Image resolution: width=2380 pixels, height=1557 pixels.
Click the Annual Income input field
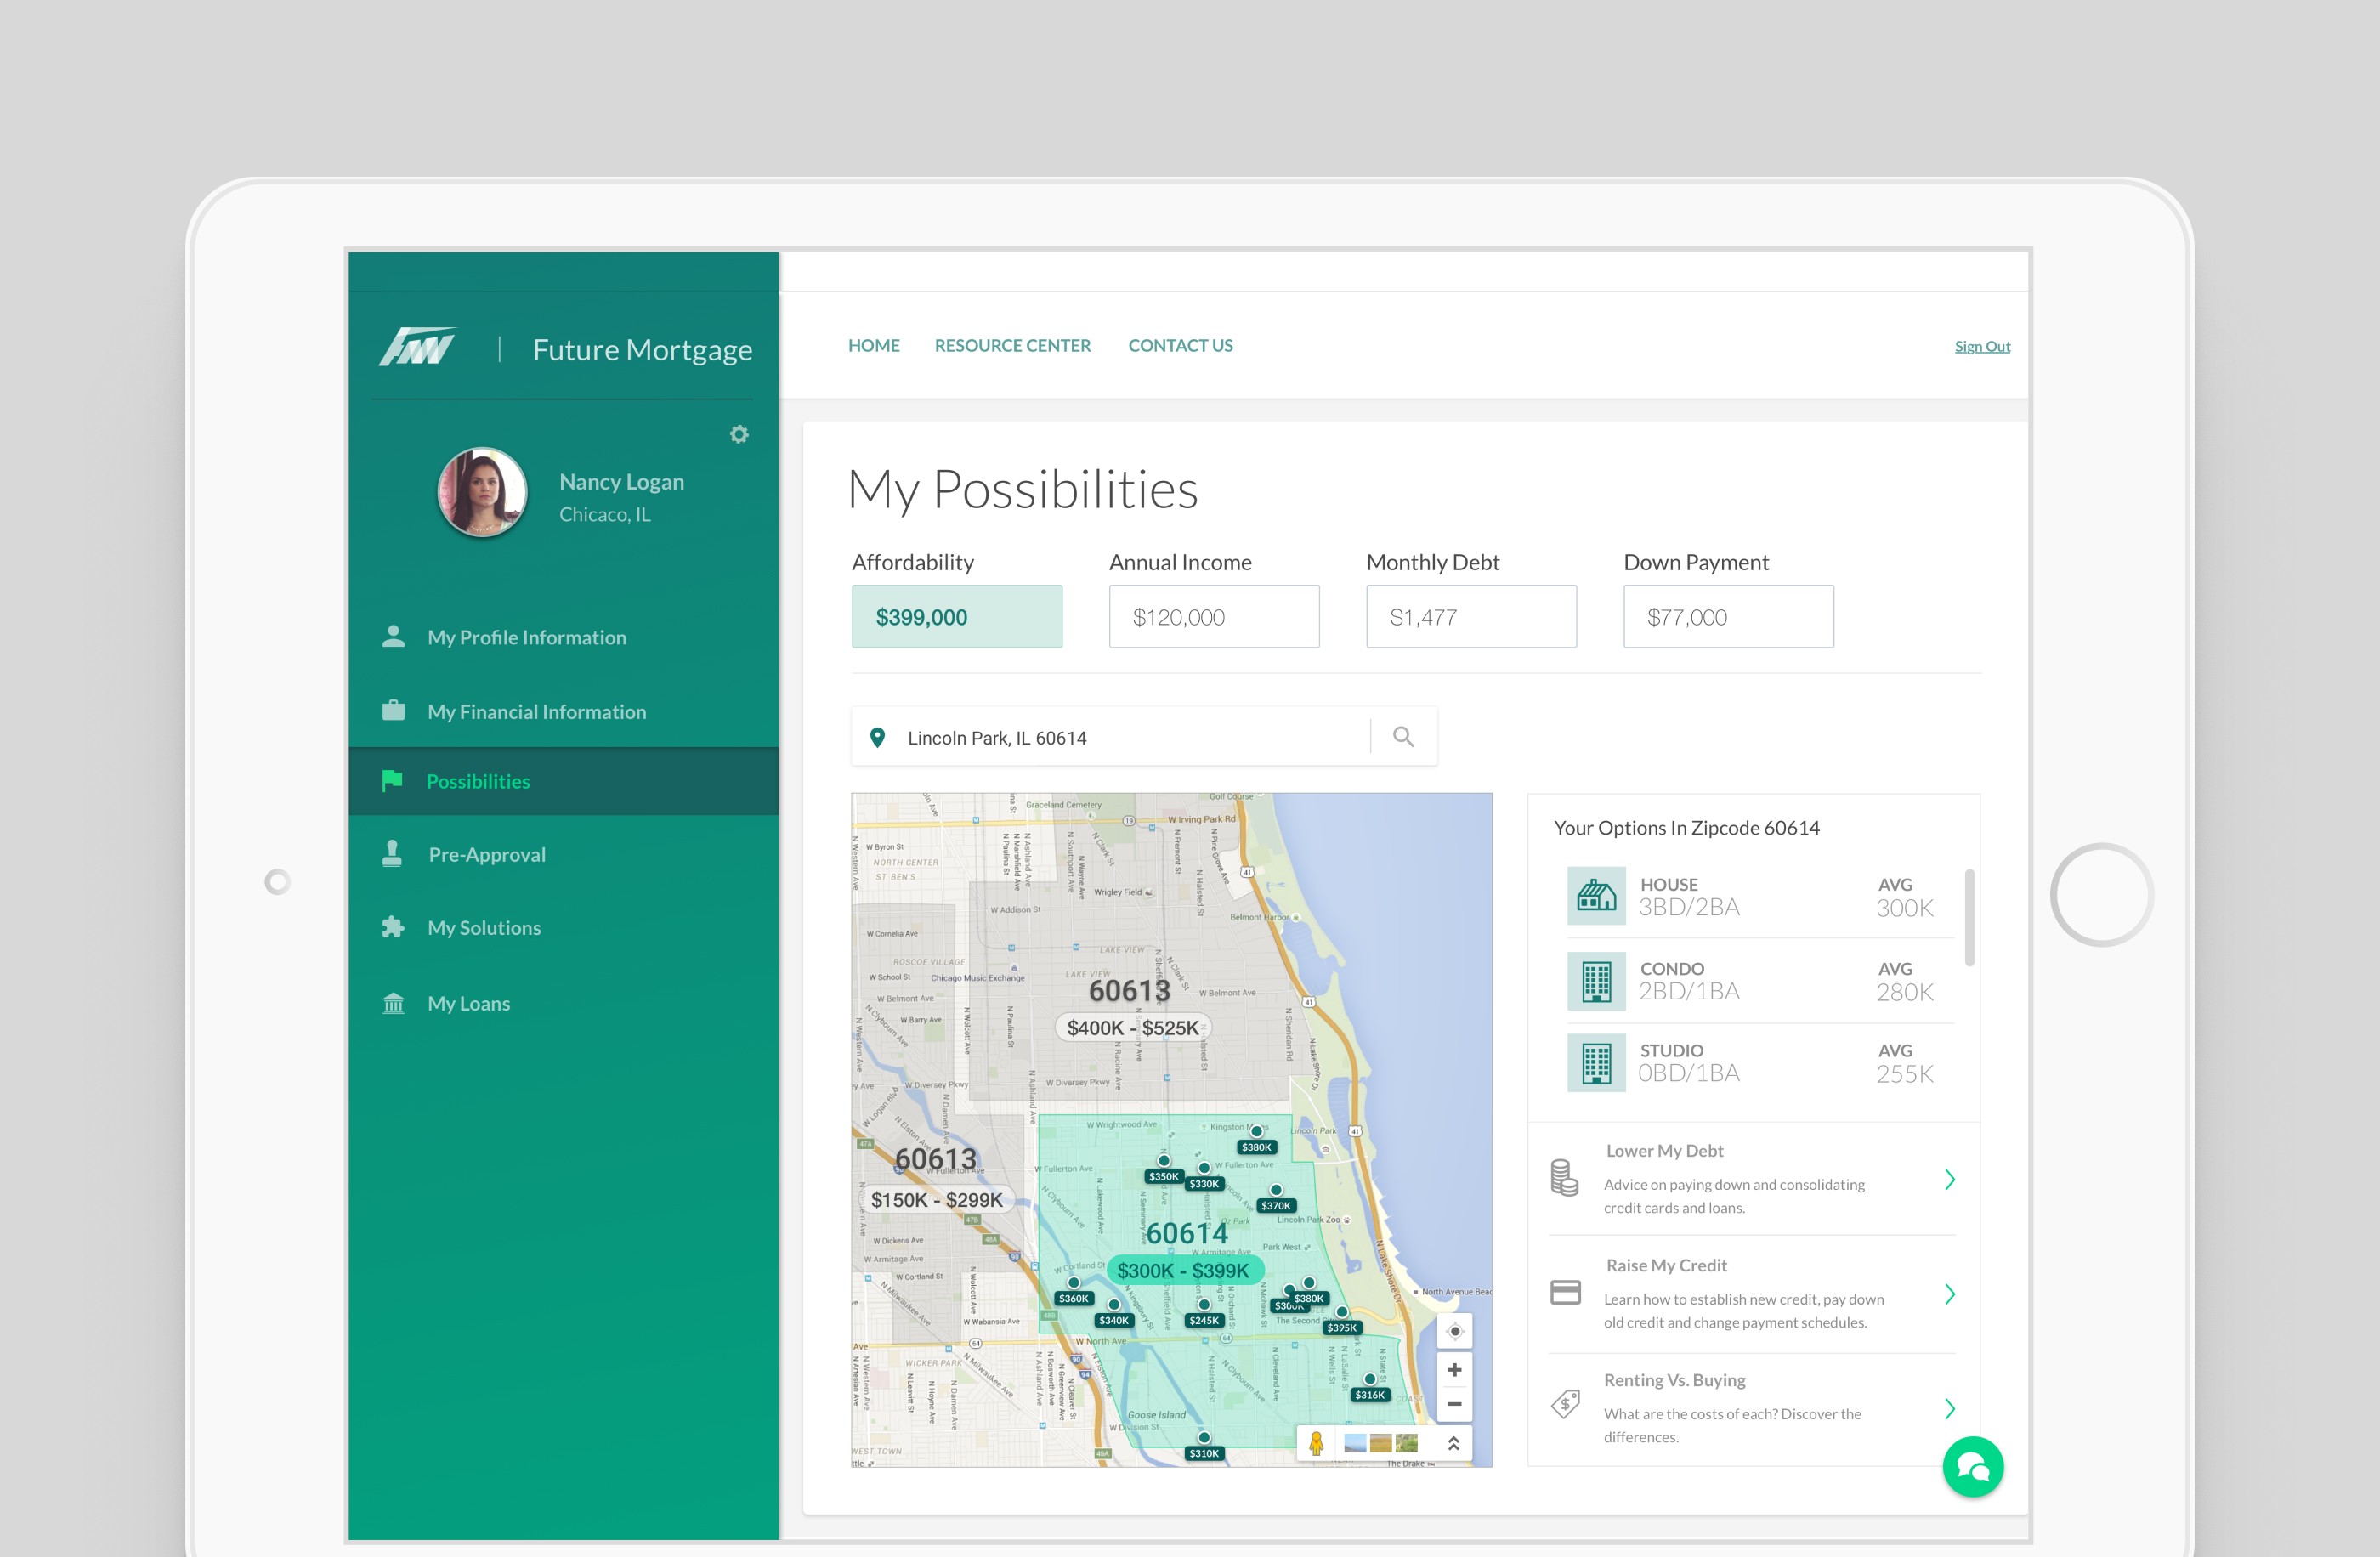(1213, 617)
